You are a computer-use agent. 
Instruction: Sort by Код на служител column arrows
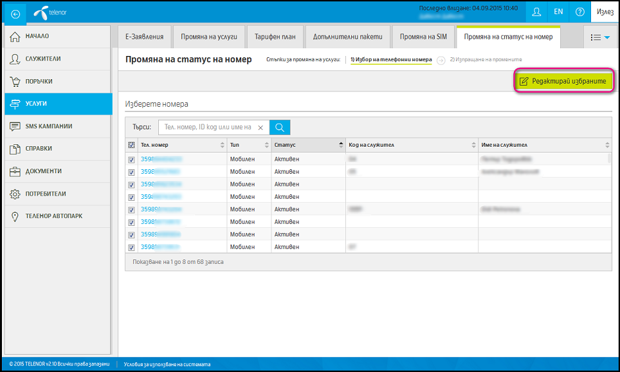pyautogui.click(x=474, y=145)
